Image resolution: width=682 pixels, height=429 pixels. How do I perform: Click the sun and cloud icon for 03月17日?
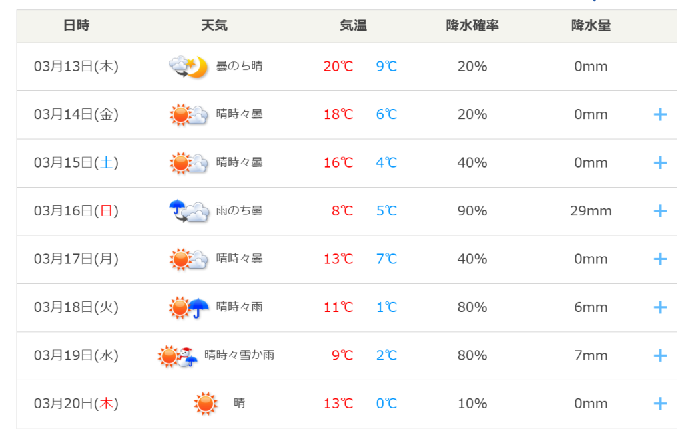[x=188, y=259]
